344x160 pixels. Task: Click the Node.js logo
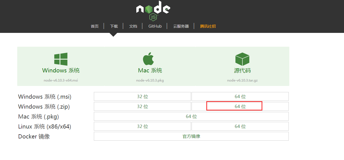(x=153, y=11)
